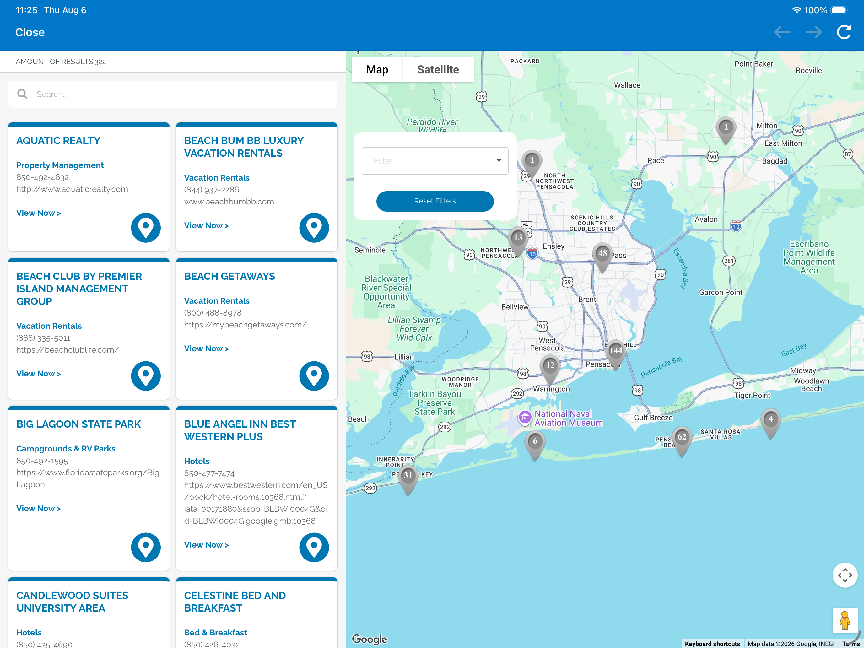This screenshot has width=864, height=648.
Task: Show Aquatic Realty location pin
Action: (146, 227)
